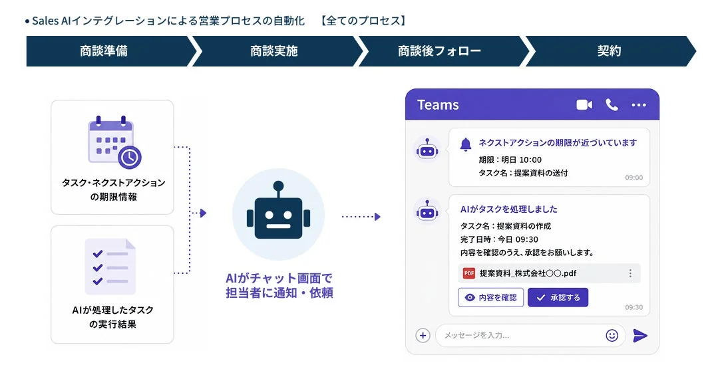
Task: Send the message with paper plane icon
Action: pos(640,336)
